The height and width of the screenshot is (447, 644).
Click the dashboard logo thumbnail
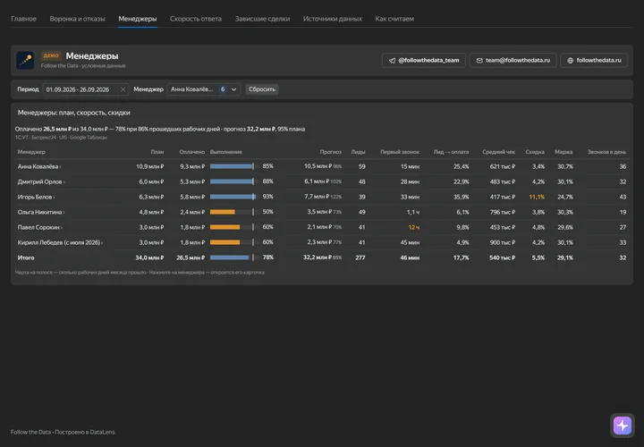(x=25, y=60)
